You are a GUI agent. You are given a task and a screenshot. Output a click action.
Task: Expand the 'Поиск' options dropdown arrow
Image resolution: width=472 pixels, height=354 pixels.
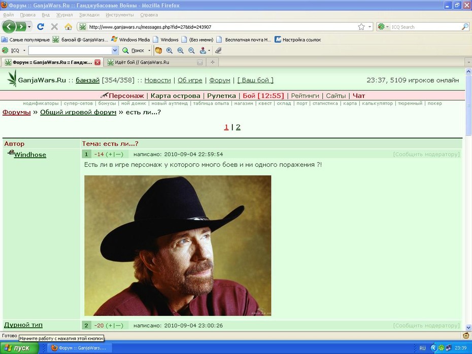[149, 51]
